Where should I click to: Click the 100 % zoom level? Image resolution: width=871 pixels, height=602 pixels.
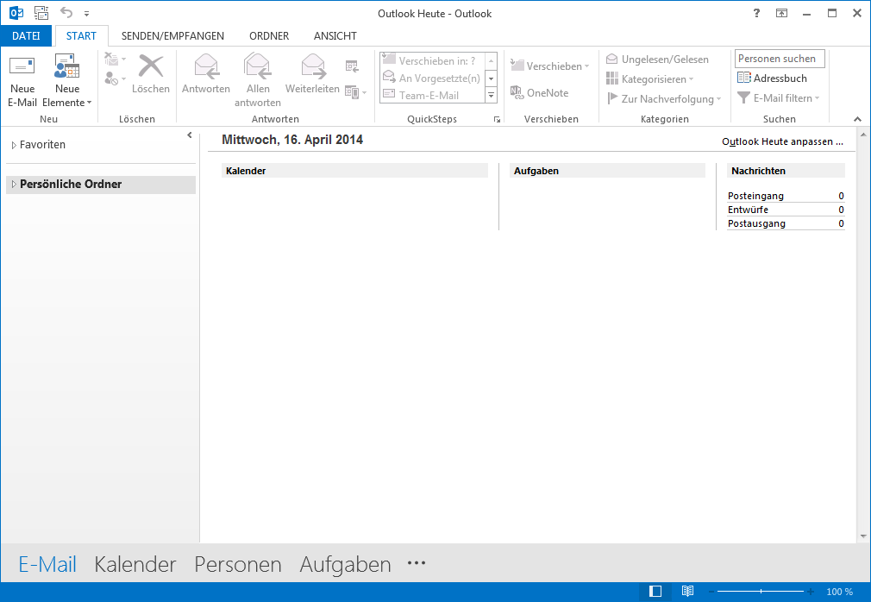(839, 592)
